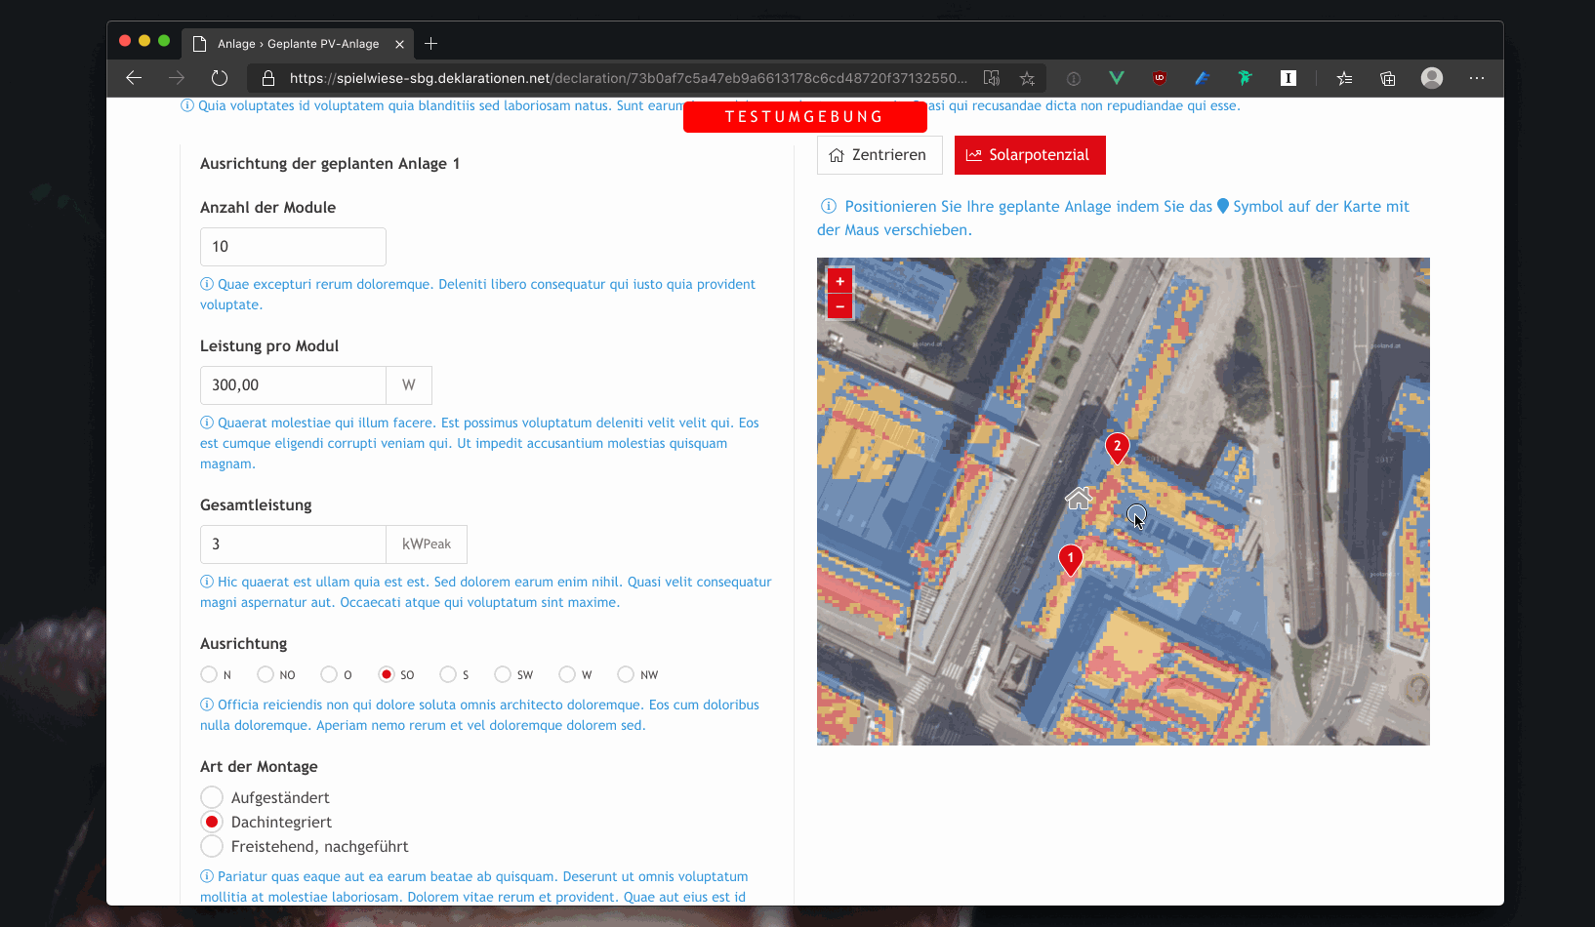This screenshot has width=1595, height=927.
Task: Click the Gesamtleistung input field
Action: [293, 544]
